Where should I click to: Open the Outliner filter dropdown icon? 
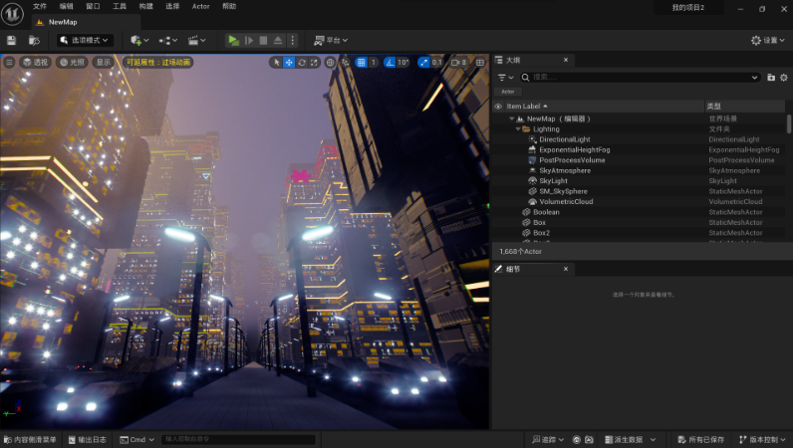point(505,78)
